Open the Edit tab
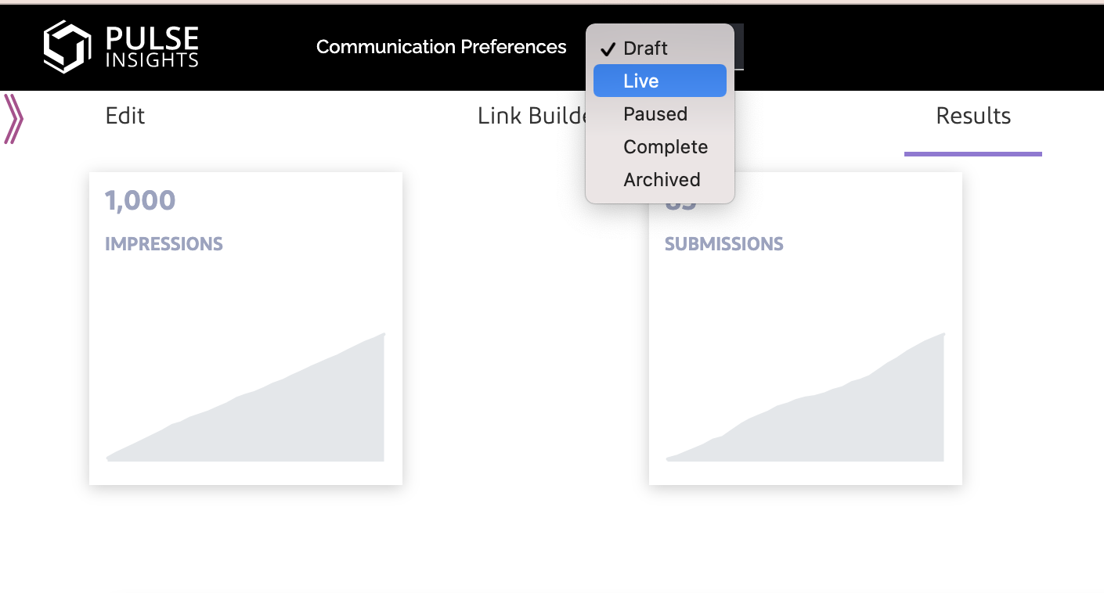 [125, 117]
